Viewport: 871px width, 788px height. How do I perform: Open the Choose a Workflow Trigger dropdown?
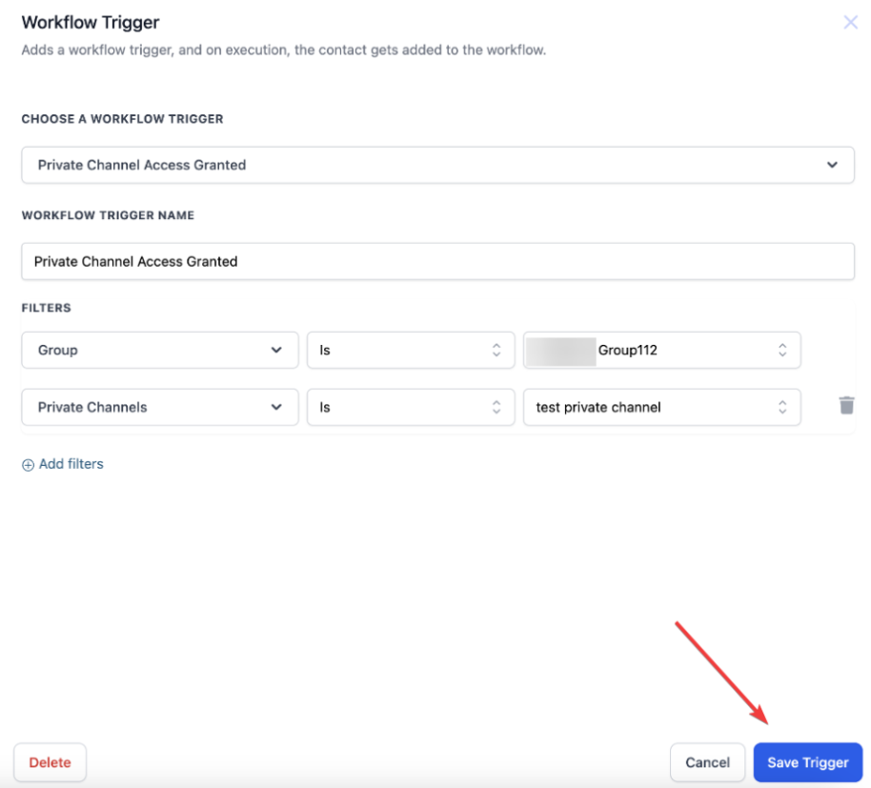[x=436, y=165]
